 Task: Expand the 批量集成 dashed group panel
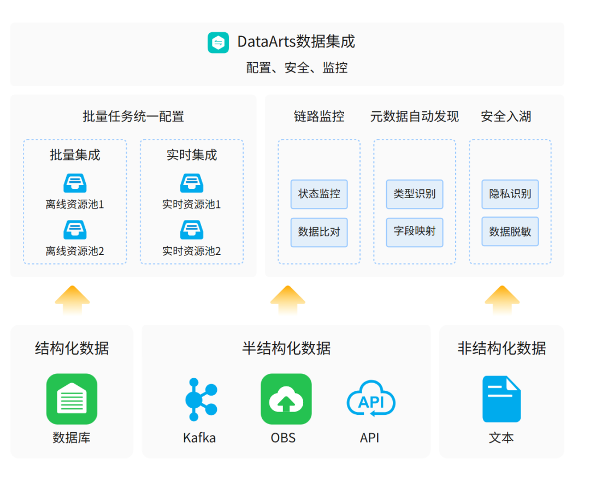pyautogui.click(x=75, y=202)
